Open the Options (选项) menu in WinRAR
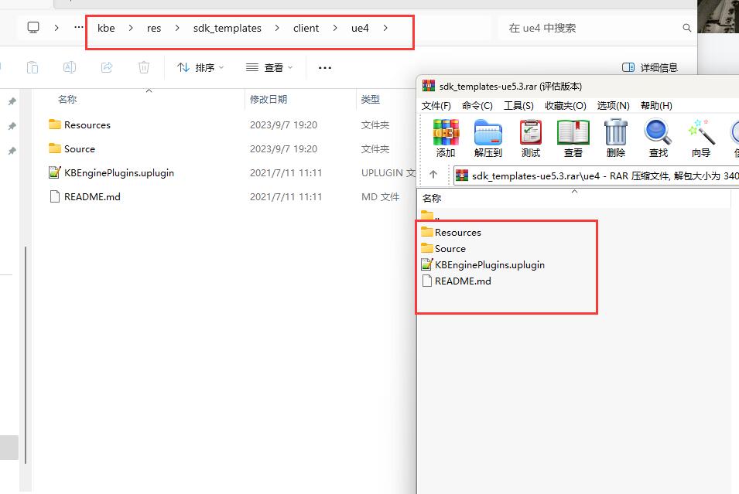The image size is (739, 494). (x=613, y=105)
